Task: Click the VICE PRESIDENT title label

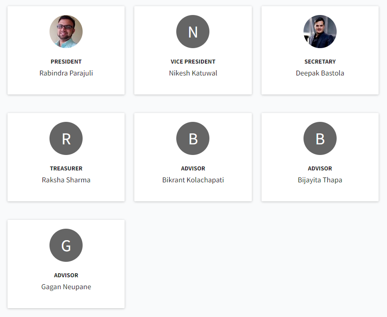Action: click(193, 62)
